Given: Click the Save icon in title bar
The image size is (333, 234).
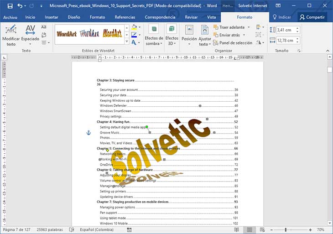Looking at the screenshot, I should (x=10, y=6).
